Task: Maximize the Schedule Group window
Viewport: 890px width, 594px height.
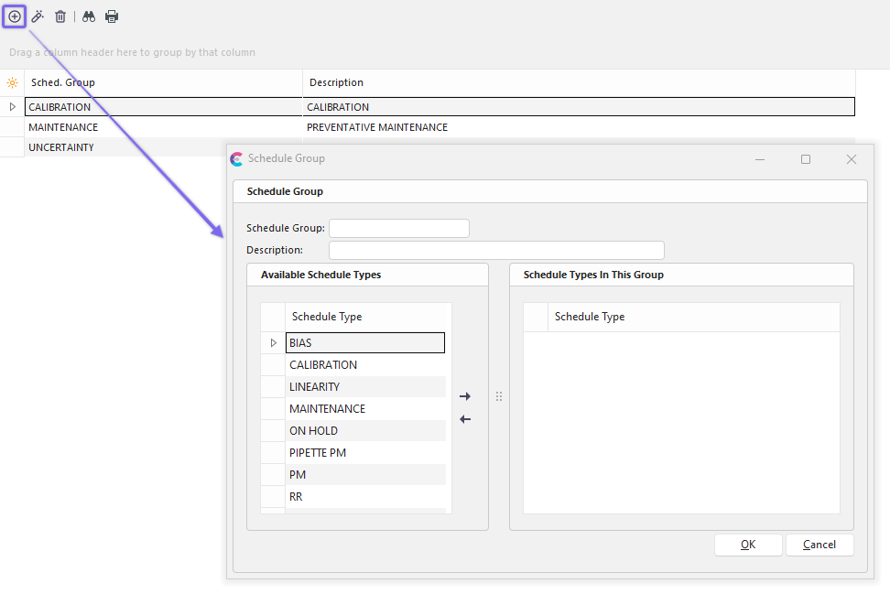Action: pyautogui.click(x=806, y=159)
